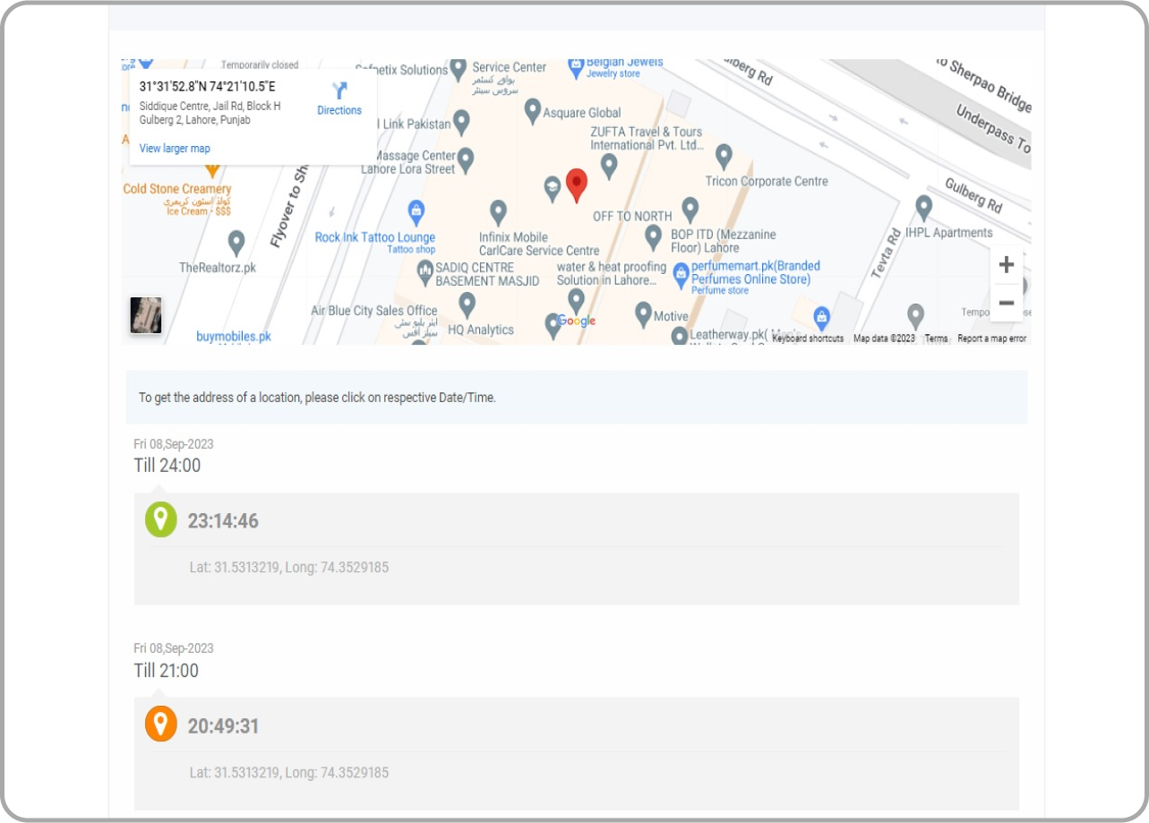Open the View larger map link
Screen dimensions: 1149x823
coord(175,149)
